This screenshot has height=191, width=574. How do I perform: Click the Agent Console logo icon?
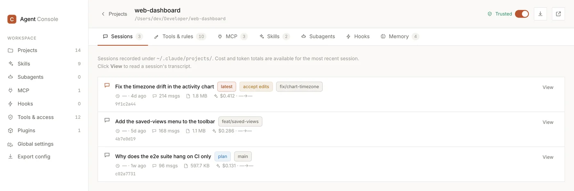click(12, 19)
